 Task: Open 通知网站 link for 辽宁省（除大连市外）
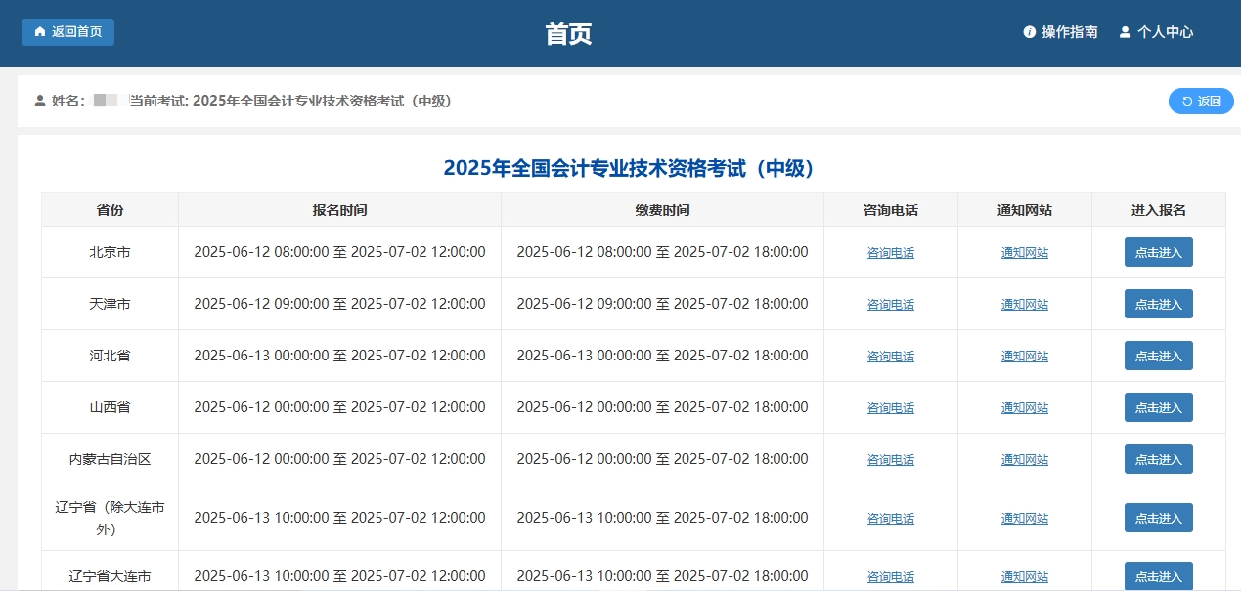(x=1024, y=519)
